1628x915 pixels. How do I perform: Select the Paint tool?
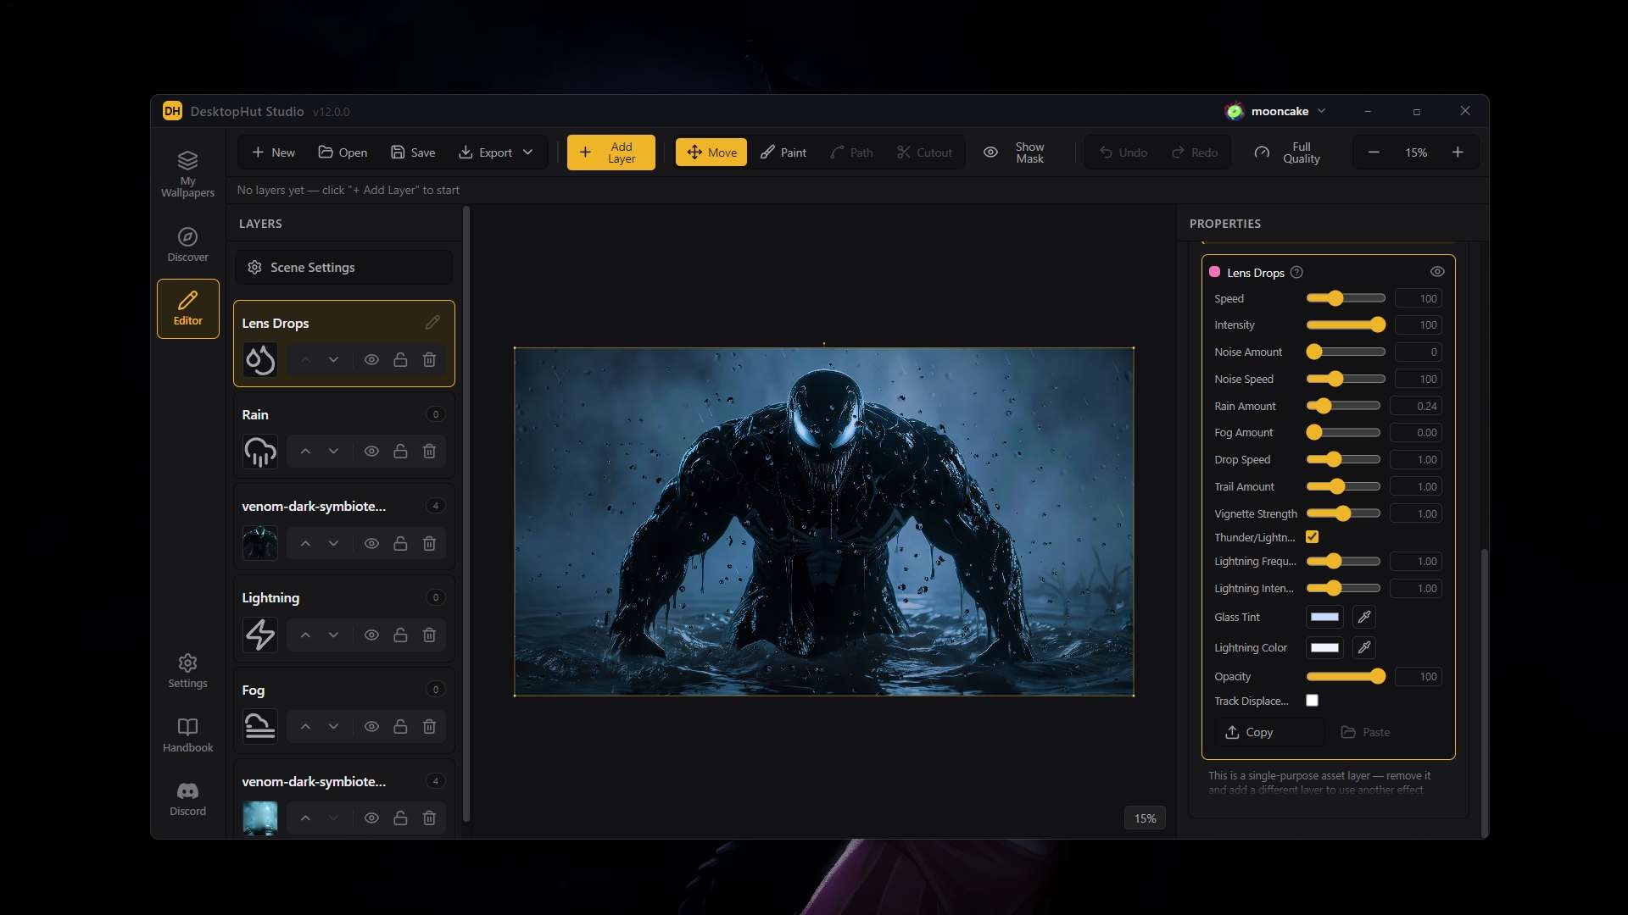783,152
